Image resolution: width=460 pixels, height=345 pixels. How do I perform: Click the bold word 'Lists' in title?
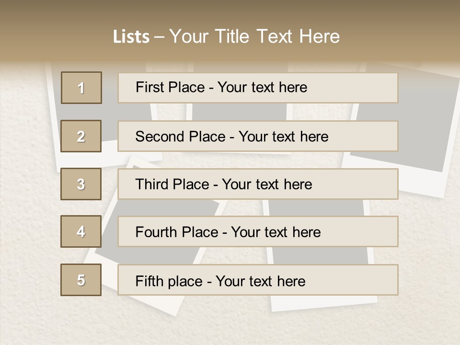tap(131, 36)
